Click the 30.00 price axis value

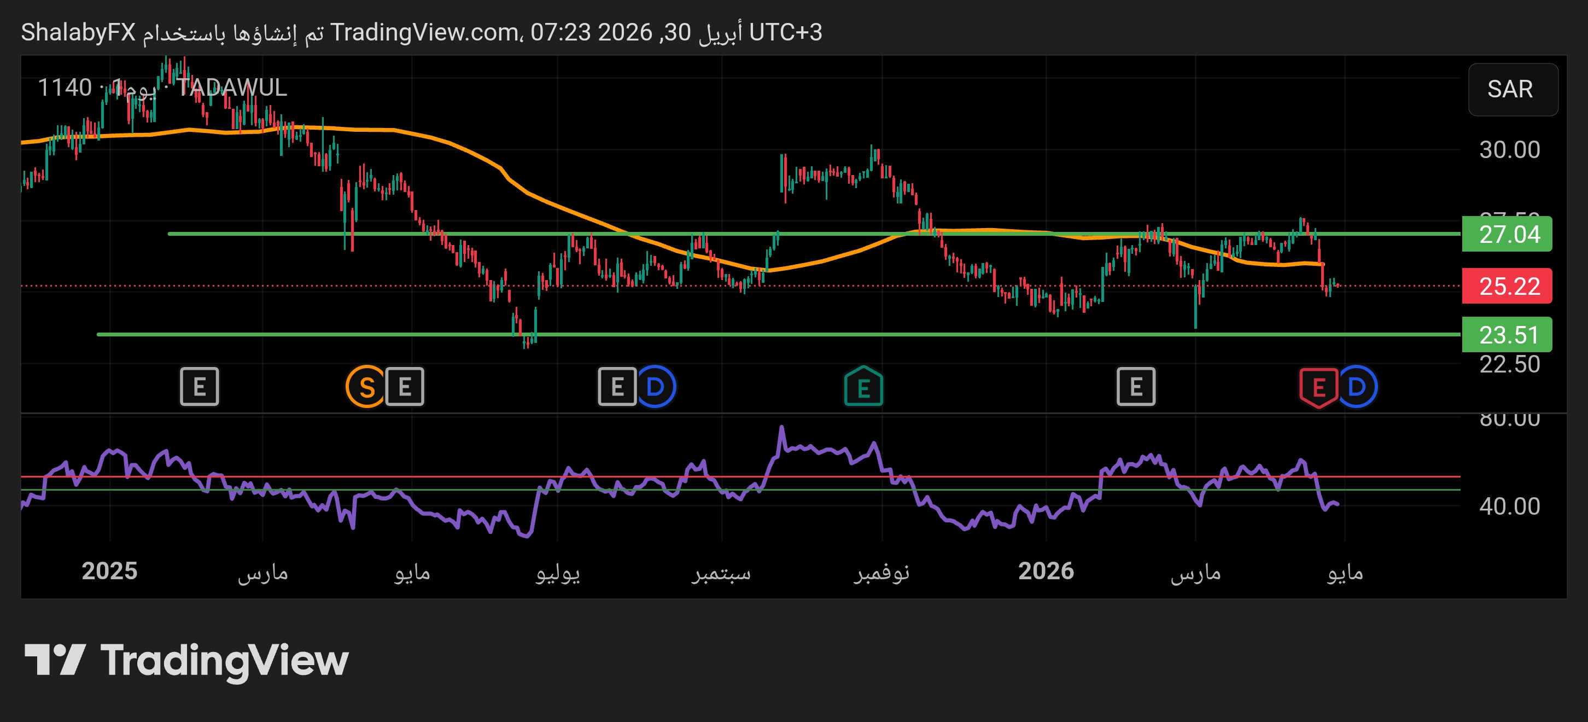click(1509, 150)
